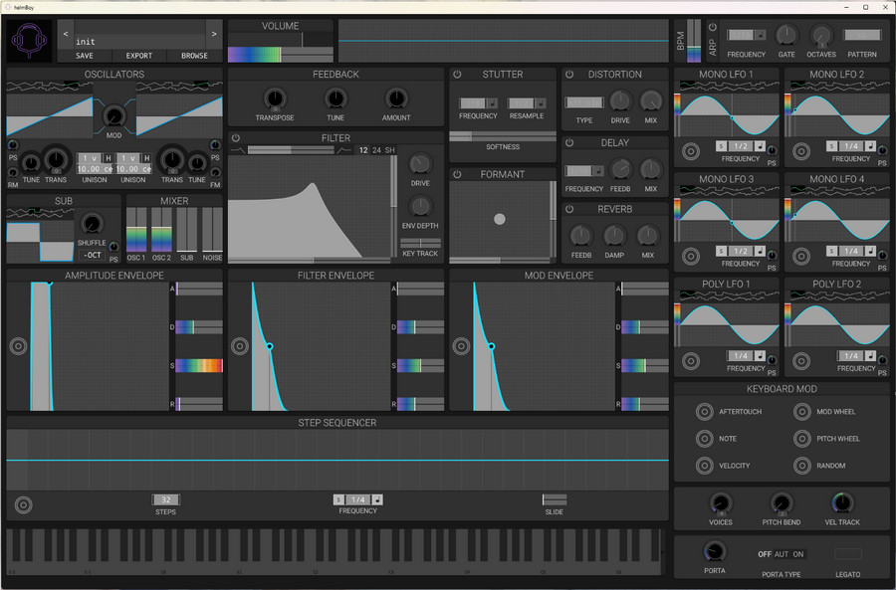The image size is (896, 590).
Task: Click the Helm headphone logo icon
Action: click(x=29, y=41)
